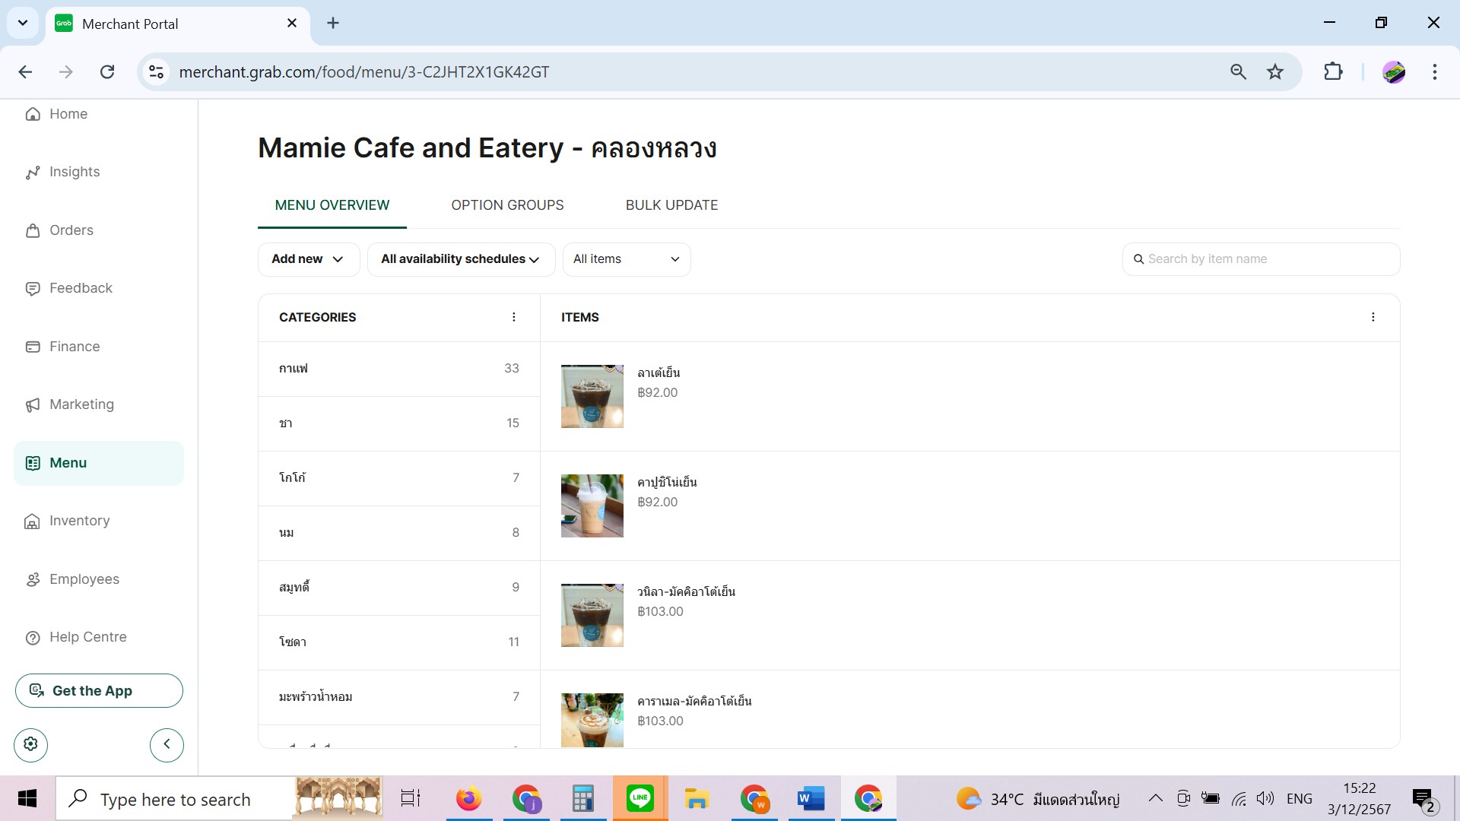Open Firefox from taskbar
This screenshot has height=821, width=1460.
coord(468,798)
